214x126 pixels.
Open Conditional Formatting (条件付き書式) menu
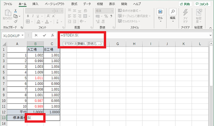click(129, 11)
